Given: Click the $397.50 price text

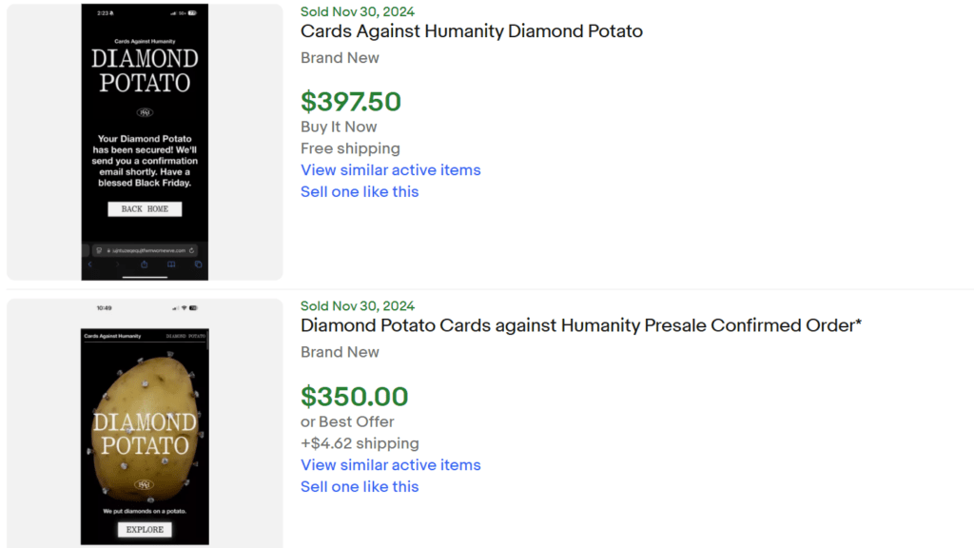Looking at the screenshot, I should pos(351,100).
